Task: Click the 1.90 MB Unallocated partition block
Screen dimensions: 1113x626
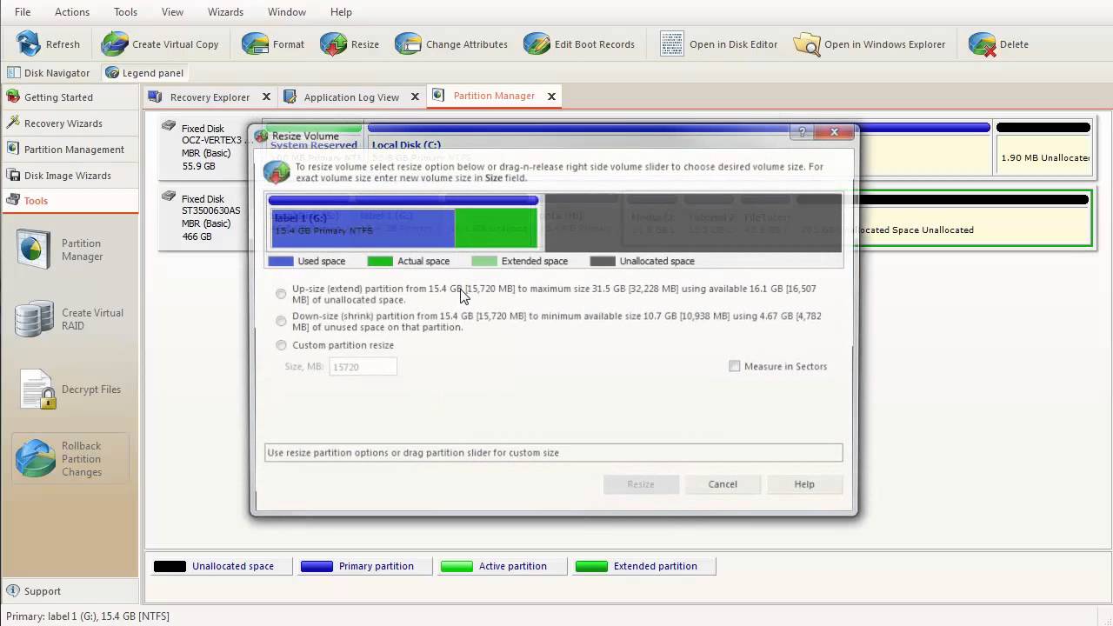Action: 1043,148
